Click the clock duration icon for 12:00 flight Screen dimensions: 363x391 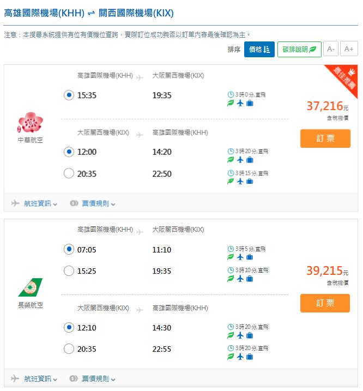coord(231,151)
